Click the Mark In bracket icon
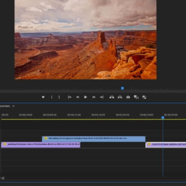Screen dimensions: 186x186 tap(52, 97)
